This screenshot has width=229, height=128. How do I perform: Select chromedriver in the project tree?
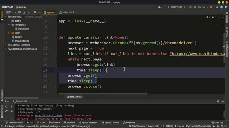pos(20,41)
